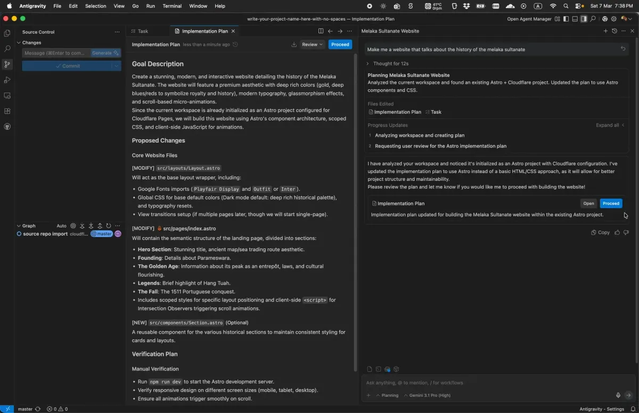The height and width of the screenshot is (413, 639).
Task: Open the Task file link
Action: pyautogui.click(x=433, y=112)
